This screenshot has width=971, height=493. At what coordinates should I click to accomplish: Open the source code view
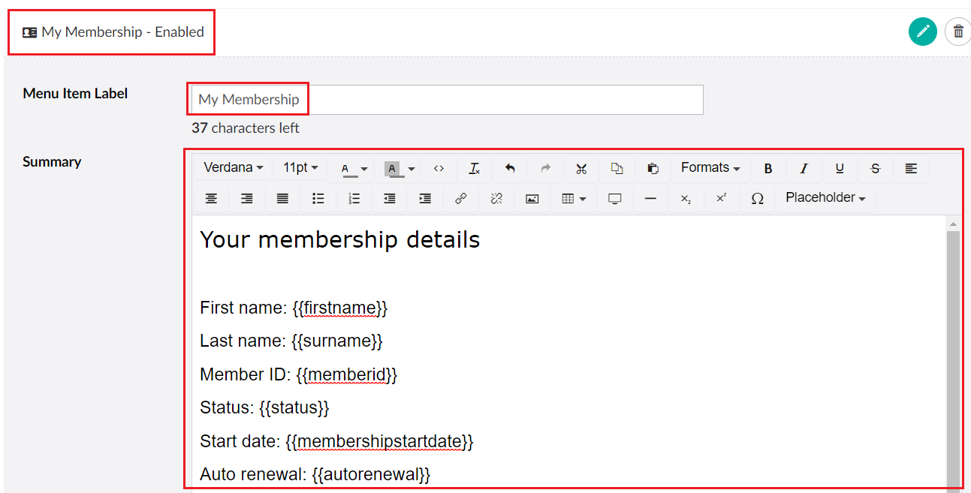coord(439,168)
